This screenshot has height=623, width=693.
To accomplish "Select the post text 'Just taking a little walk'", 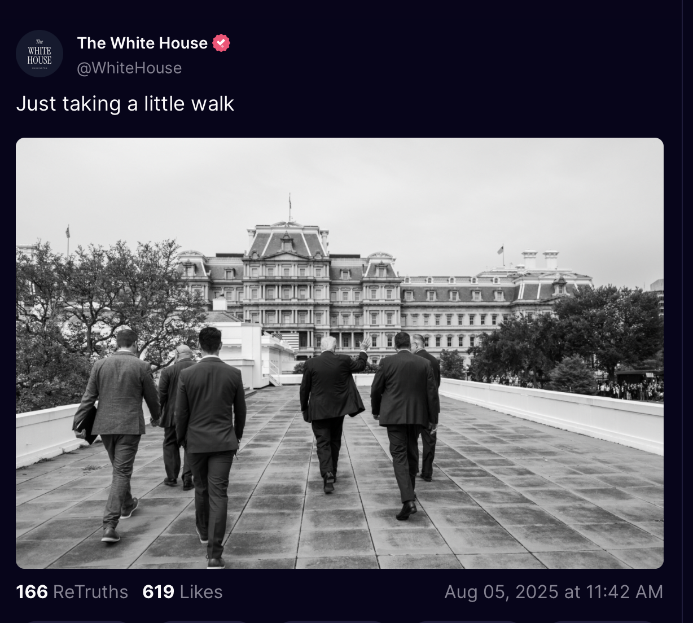I will (x=125, y=104).
